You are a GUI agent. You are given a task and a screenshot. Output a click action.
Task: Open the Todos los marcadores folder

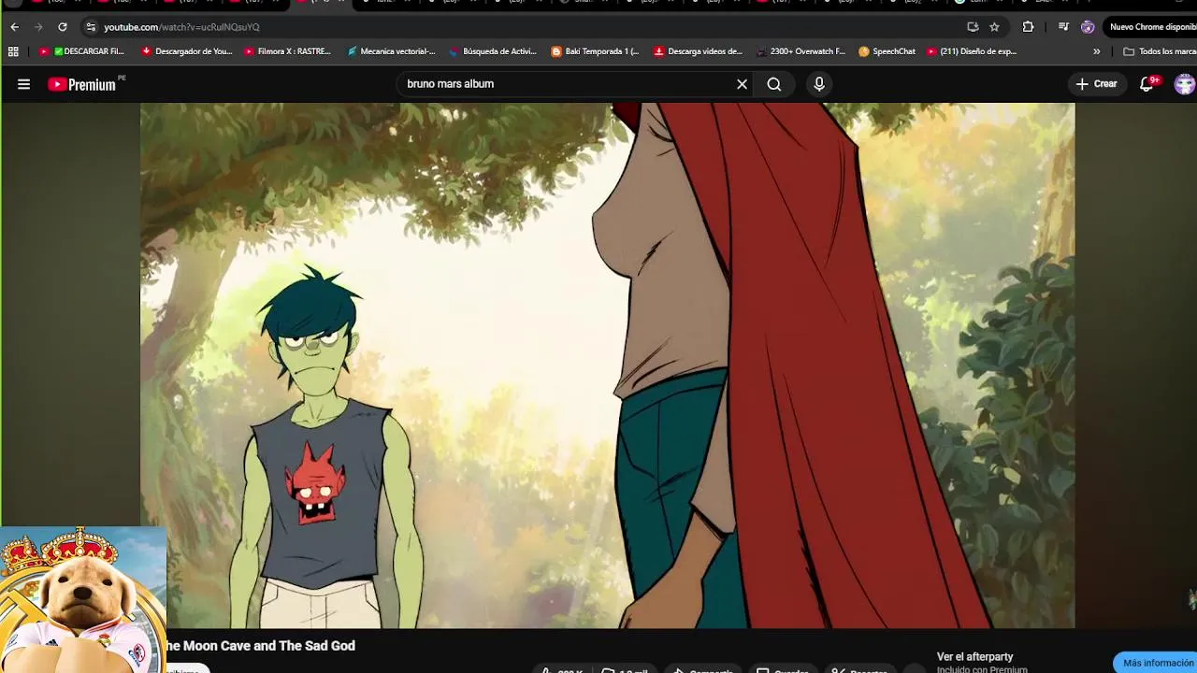(1160, 51)
